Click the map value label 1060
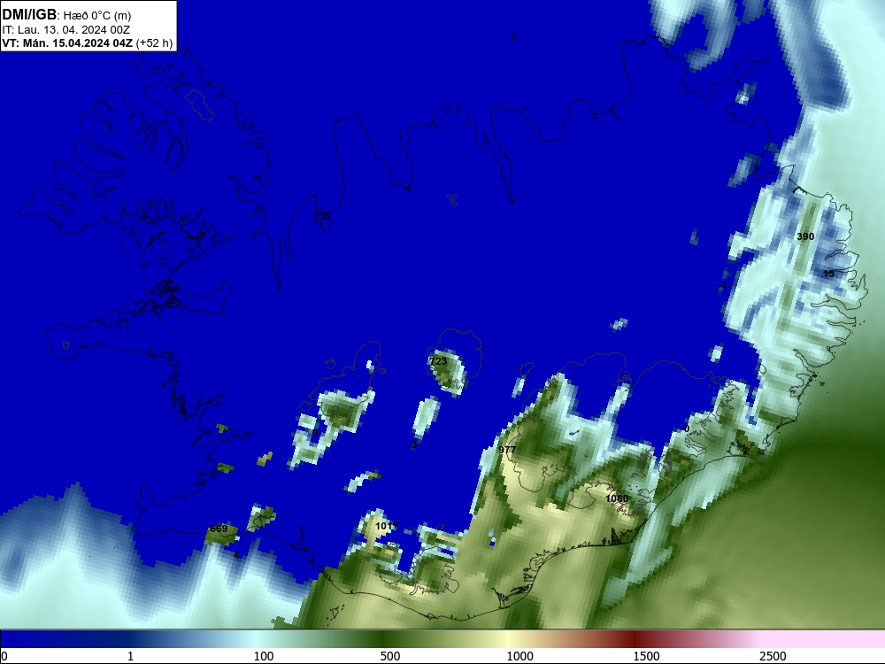Screen dimensions: 885x664 point(617,498)
